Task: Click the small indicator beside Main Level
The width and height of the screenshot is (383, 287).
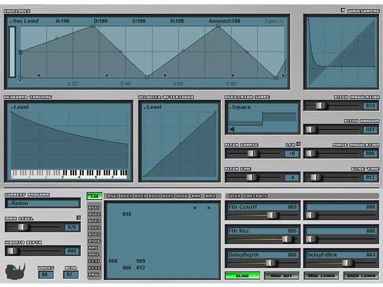Action: click(x=78, y=218)
